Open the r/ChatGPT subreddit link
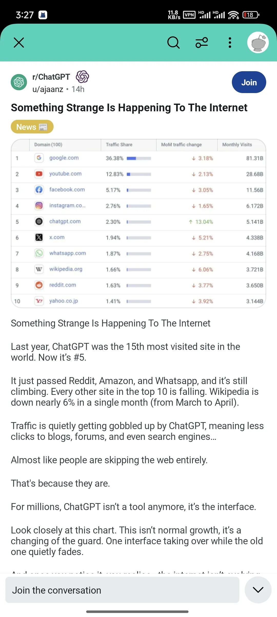 (51, 77)
